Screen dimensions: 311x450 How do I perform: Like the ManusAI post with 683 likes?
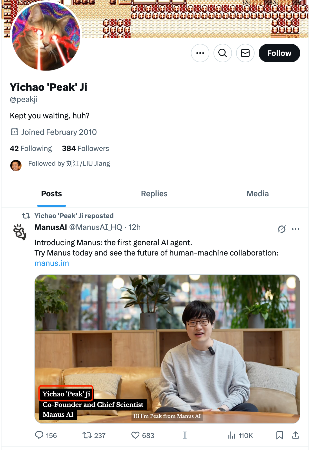coord(135,435)
